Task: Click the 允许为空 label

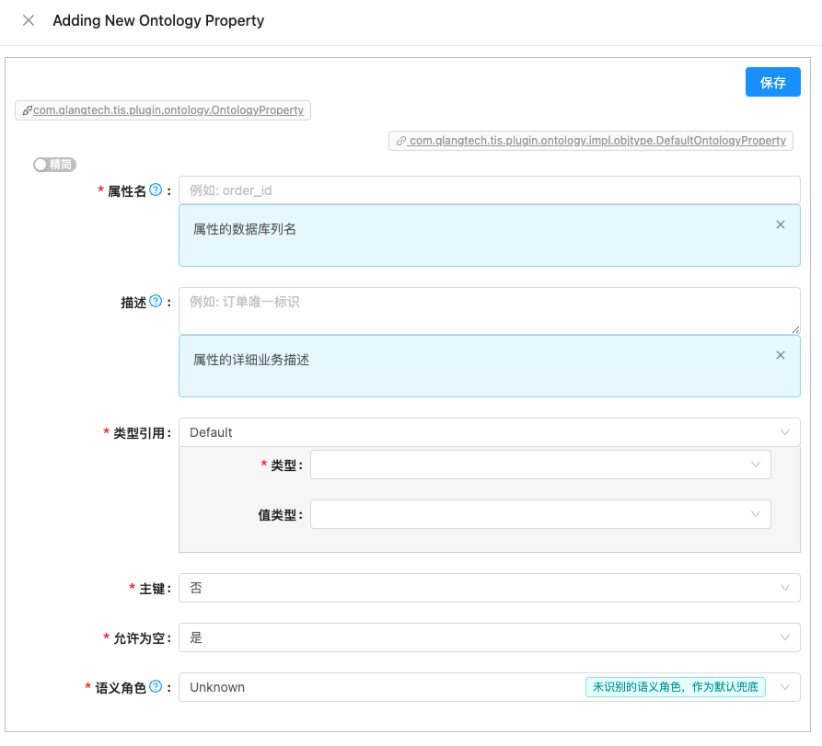Action: coord(139,638)
